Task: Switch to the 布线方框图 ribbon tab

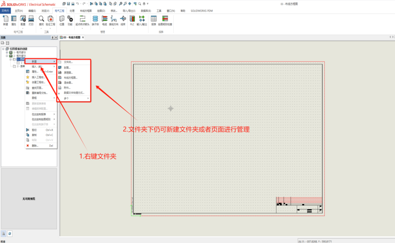Action: click(x=86, y=11)
